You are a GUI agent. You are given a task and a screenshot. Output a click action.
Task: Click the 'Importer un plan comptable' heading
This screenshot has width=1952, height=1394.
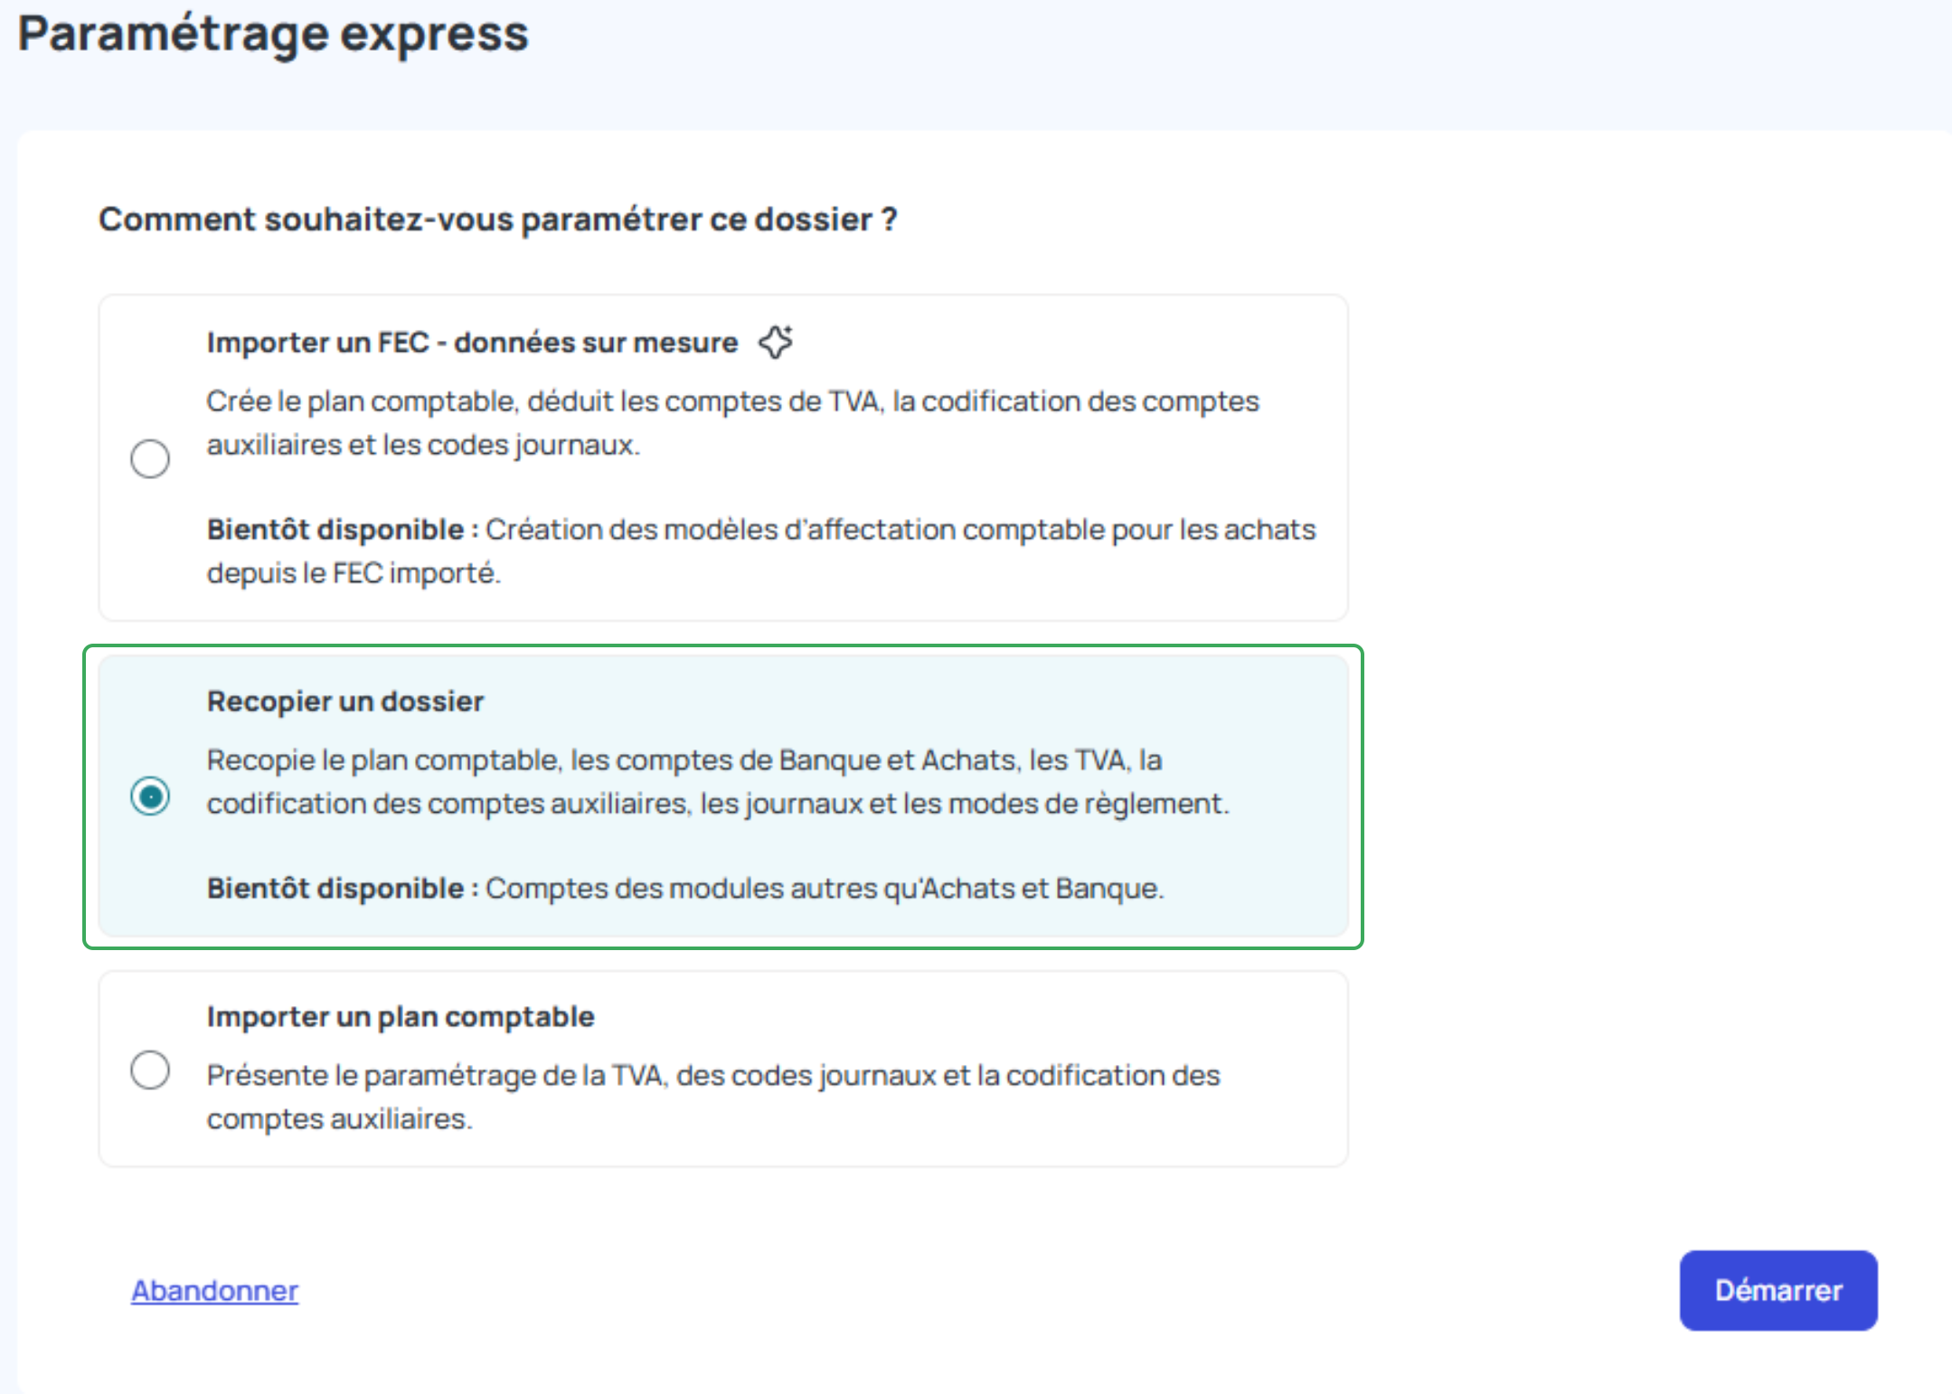(401, 1017)
